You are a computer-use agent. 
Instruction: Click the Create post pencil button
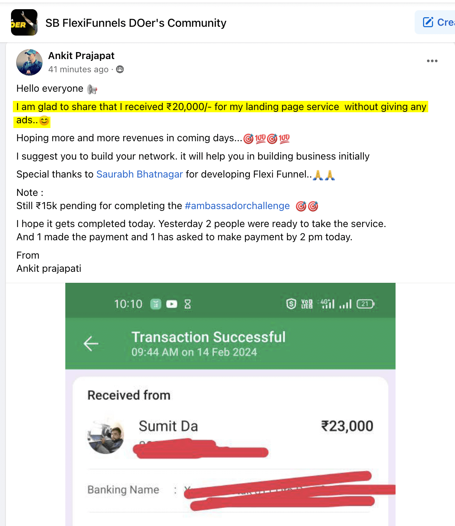[437, 22]
